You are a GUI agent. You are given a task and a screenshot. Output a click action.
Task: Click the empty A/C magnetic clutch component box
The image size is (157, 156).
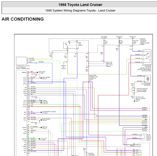tap(21, 61)
